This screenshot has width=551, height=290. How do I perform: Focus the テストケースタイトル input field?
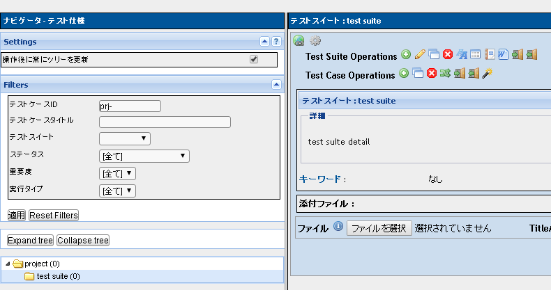tap(165, 122)
